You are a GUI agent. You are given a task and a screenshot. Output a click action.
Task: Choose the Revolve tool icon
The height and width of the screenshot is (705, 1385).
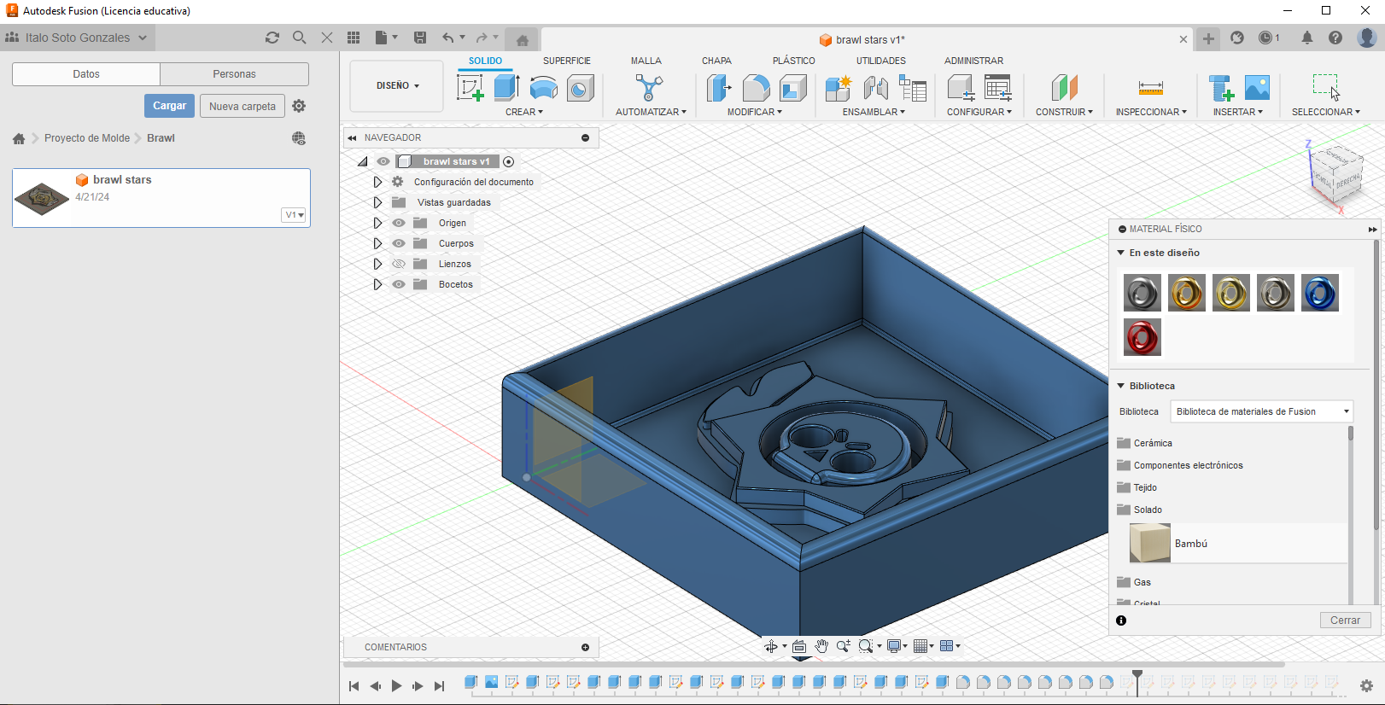[x=544, y=88]
